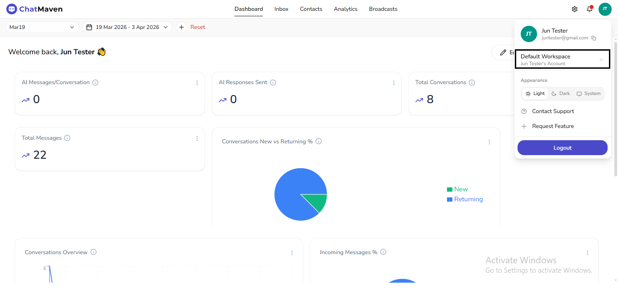Click the calendar icon in the date range picker
Image resolution: width=618 pixels, height=289 pixels.
pos(89,27)
